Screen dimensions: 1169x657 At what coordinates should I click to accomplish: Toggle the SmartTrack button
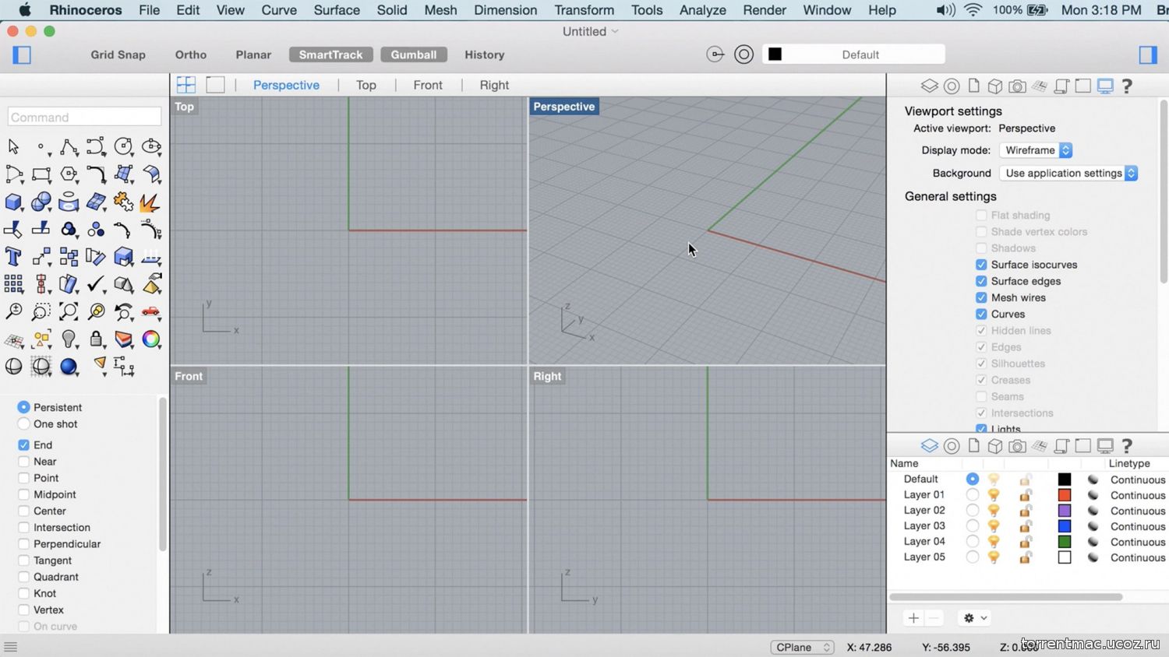point(331,54)
